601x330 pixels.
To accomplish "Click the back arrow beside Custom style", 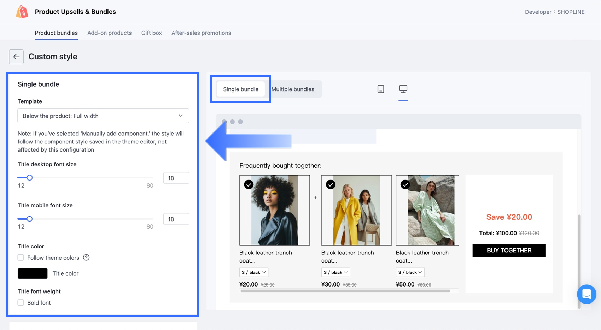I will tap(16, 57).
